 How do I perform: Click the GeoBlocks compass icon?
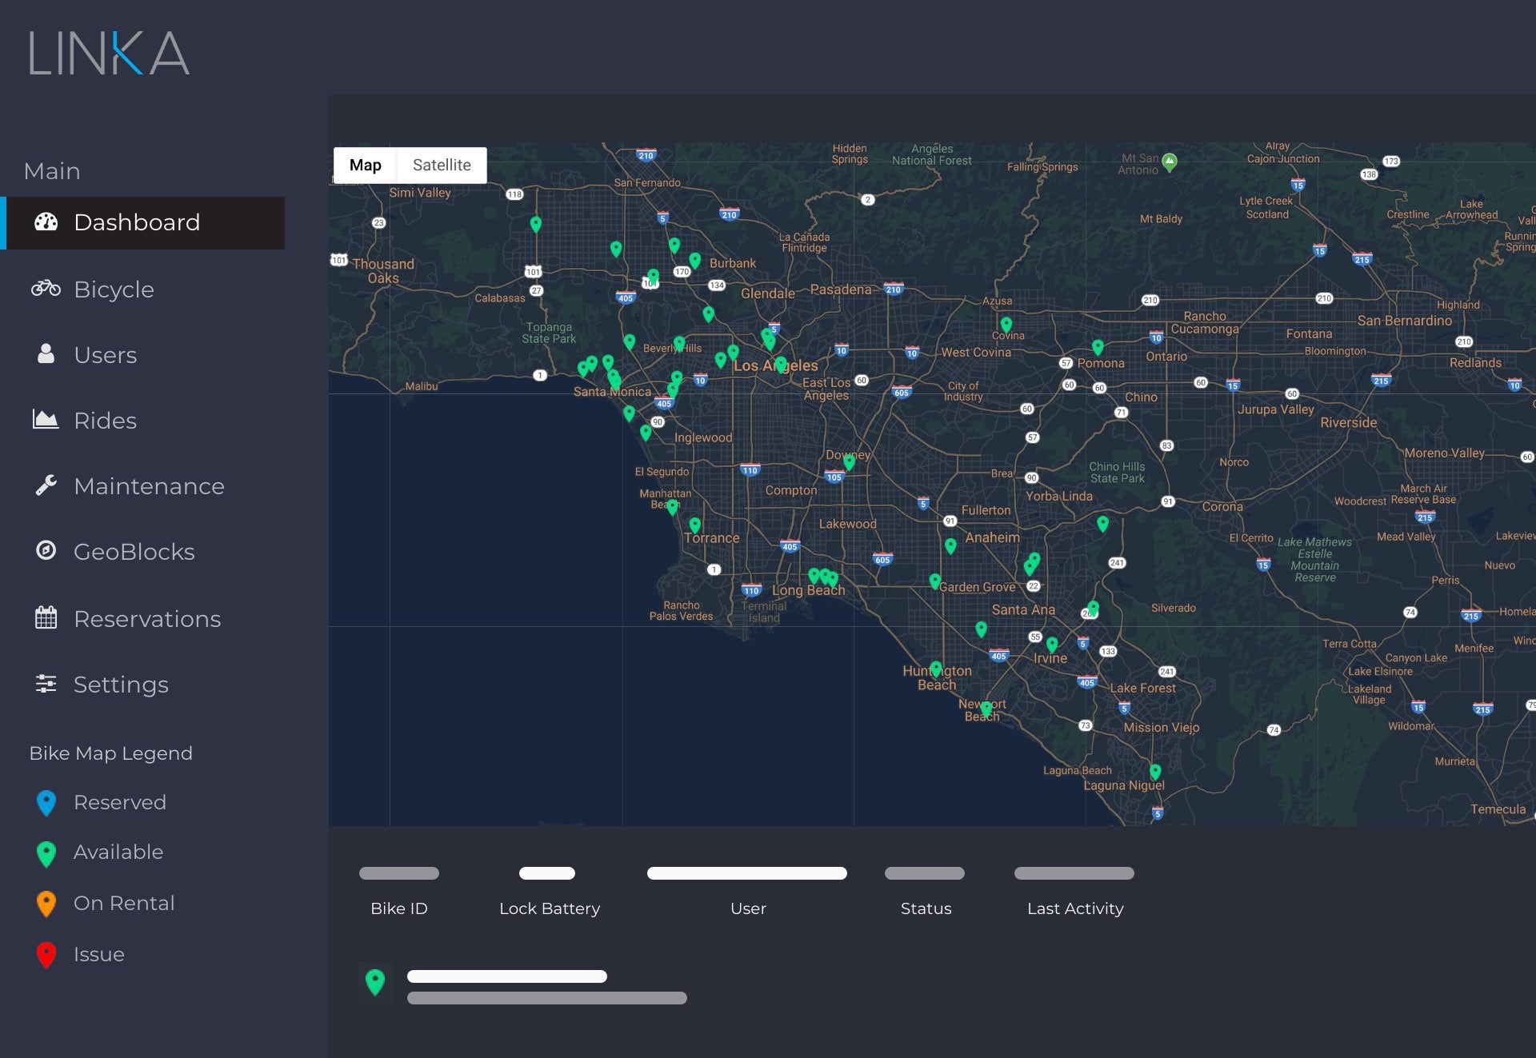click(46, 551)
